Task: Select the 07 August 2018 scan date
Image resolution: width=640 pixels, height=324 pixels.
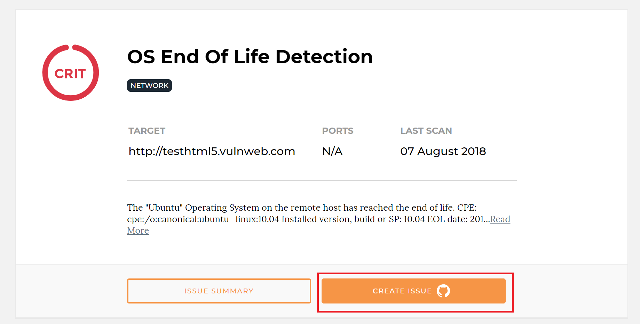Action: 443,151
